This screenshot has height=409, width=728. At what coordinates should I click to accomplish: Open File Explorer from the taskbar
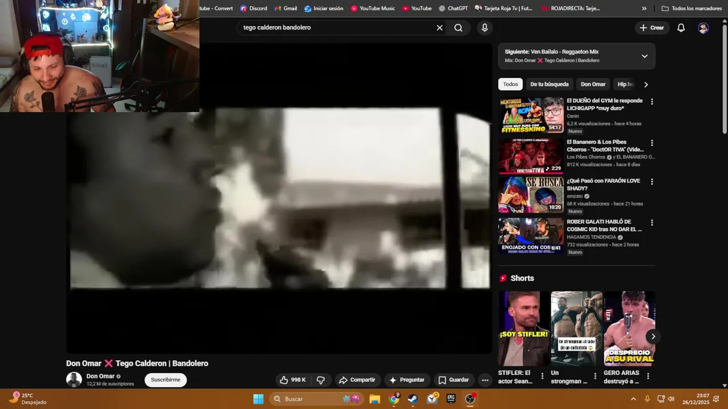[374, 399]
